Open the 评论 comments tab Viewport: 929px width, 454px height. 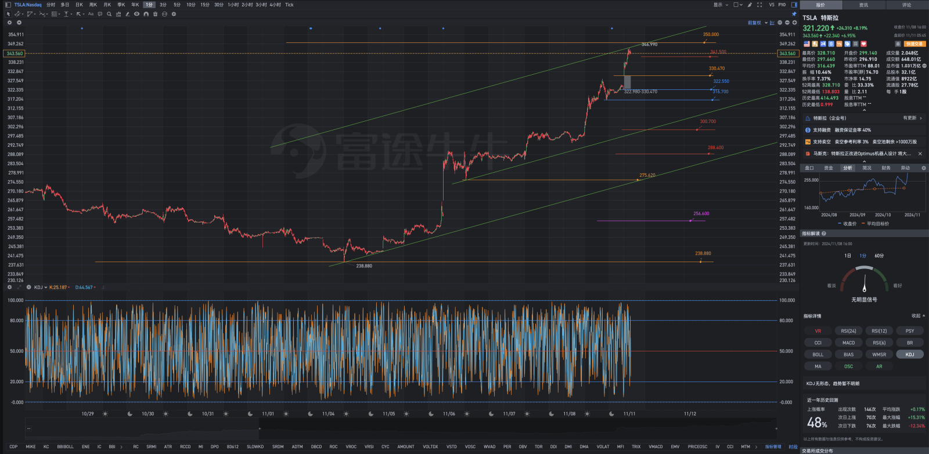coord(906,5)
